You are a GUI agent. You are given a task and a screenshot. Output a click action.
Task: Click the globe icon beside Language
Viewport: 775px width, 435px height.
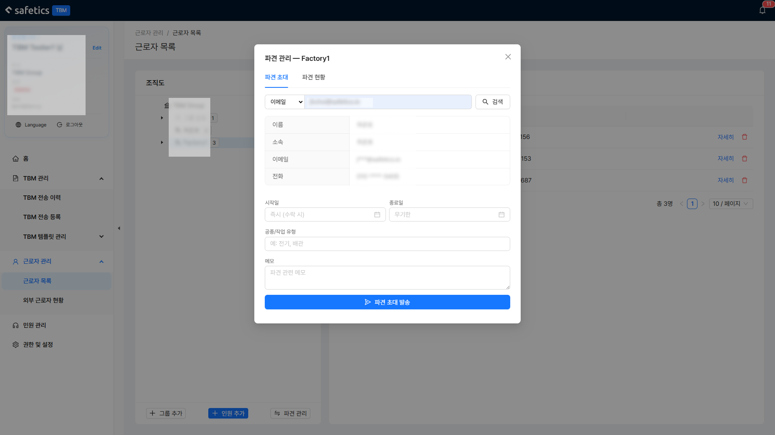(x=19, y=125)
